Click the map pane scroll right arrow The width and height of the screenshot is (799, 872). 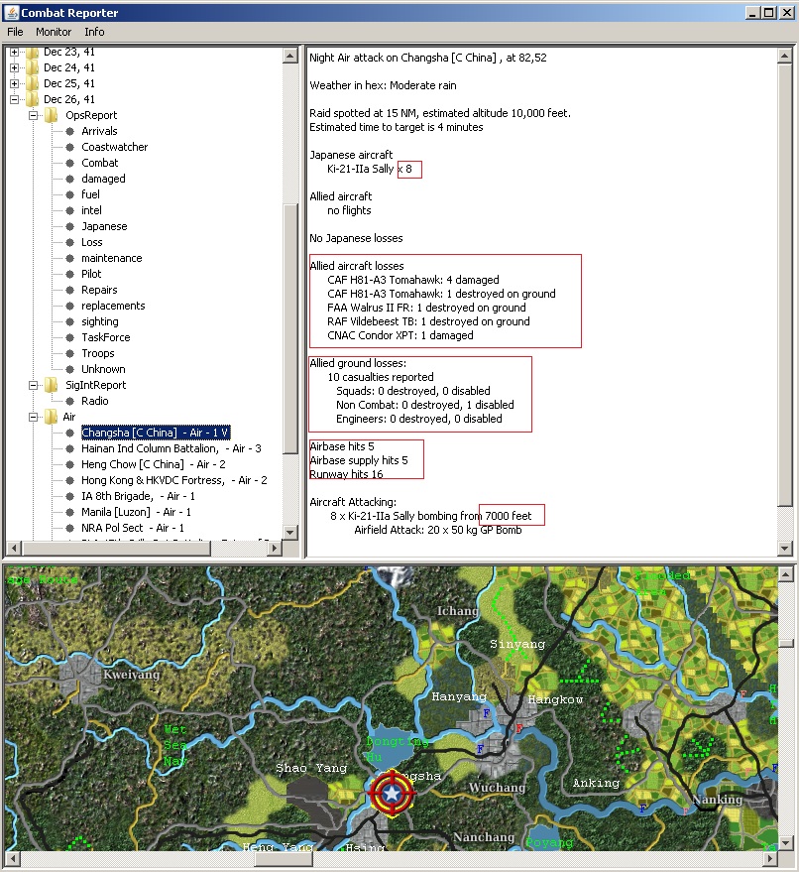pyautogui.click(x=769, y=859)
